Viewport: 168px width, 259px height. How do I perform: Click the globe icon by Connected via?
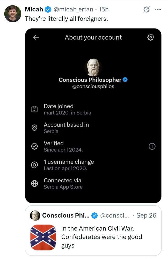34,183
